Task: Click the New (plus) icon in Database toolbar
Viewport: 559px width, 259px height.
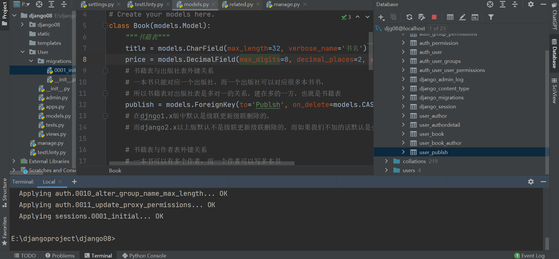Action: 381,17
